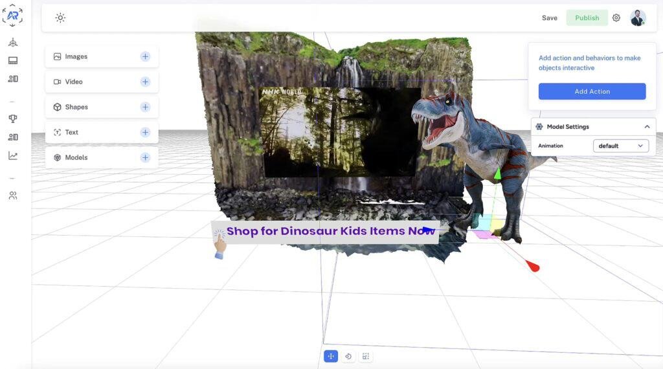Expand Images with its plus button
Viewport: 663px width, 369px height.
coord(145,56)
